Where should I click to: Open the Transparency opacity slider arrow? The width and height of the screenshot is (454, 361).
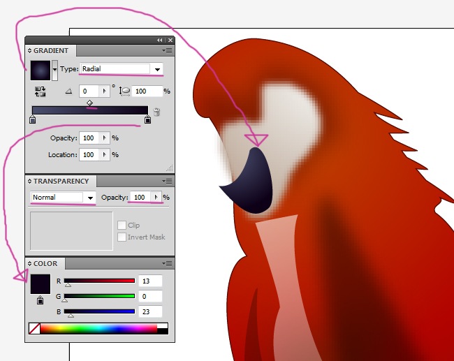point(156,198)
